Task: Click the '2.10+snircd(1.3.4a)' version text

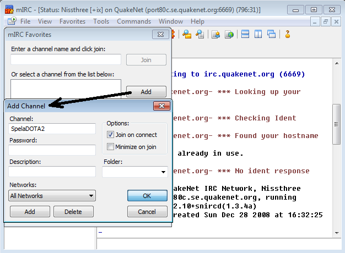Action: tap(215, 206)
